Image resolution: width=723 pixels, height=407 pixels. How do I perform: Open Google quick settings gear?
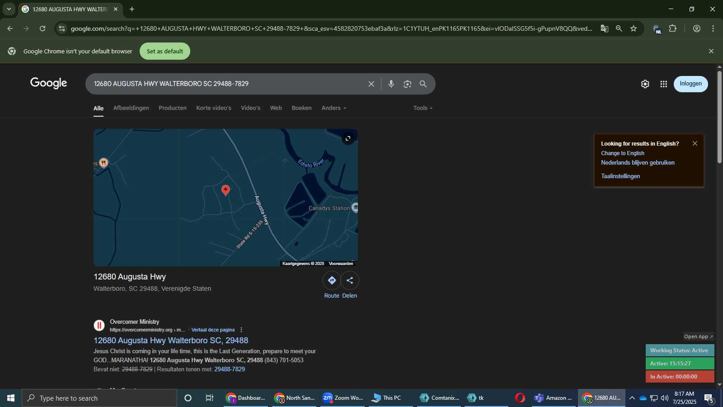point(645,84)
